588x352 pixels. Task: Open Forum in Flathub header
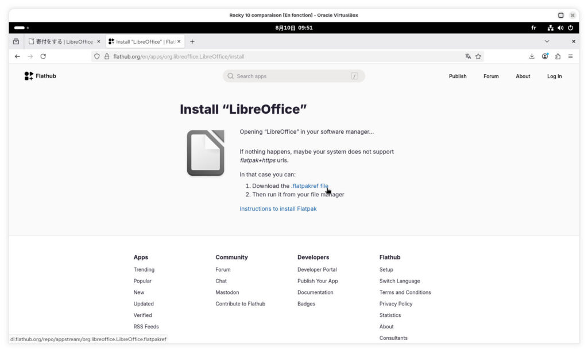491,76
